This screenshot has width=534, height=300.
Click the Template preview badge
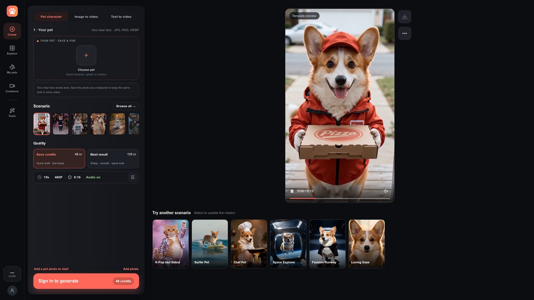[x=304, y=16]
